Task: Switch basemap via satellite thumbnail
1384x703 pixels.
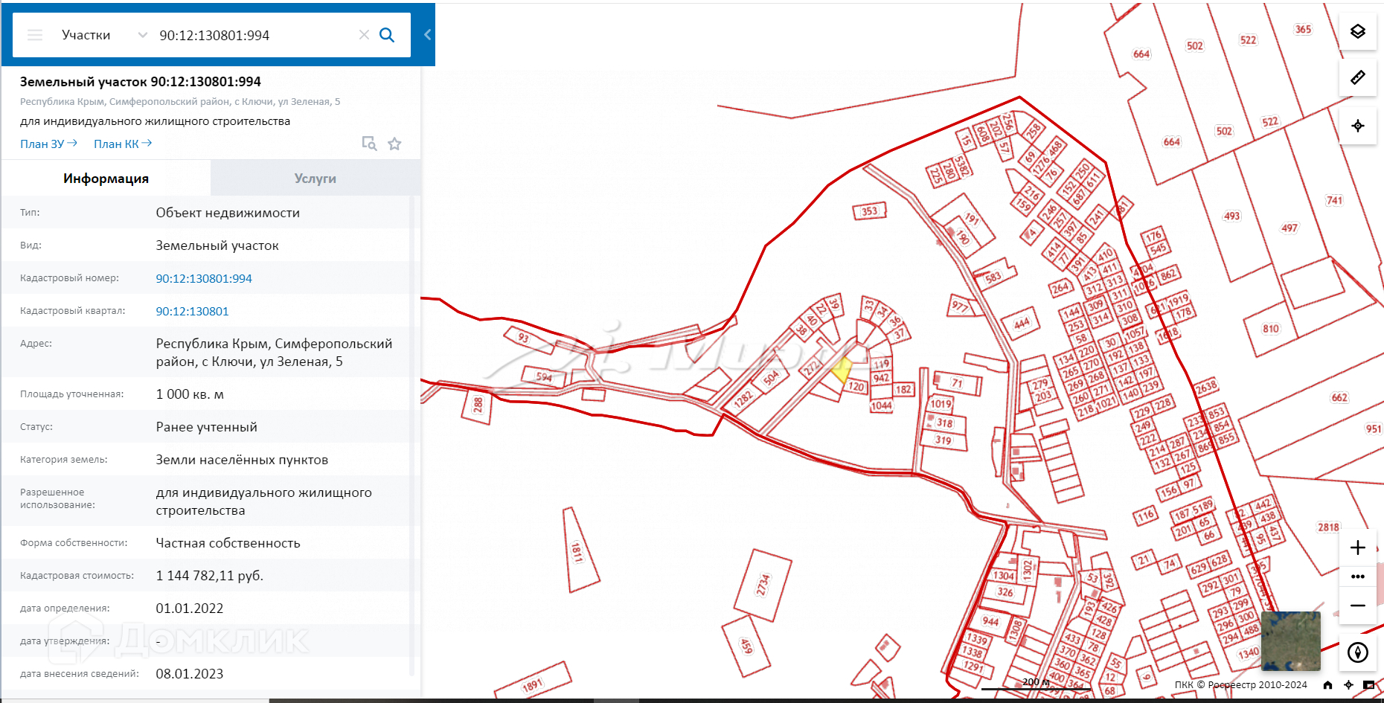Action: [x=1290, y=641]
